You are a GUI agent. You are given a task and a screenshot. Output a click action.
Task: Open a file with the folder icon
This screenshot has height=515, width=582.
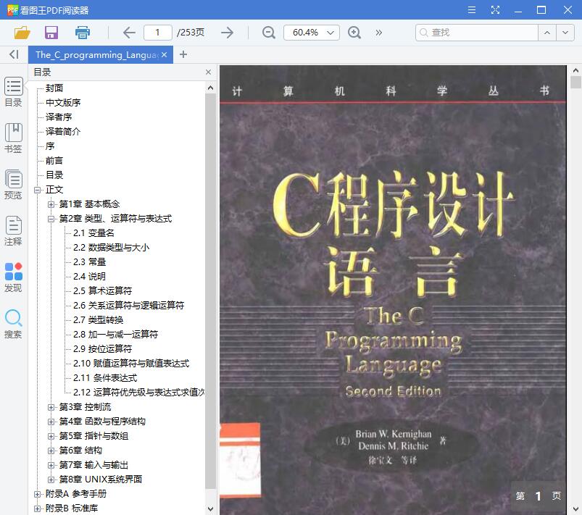(x=22, y=33)
